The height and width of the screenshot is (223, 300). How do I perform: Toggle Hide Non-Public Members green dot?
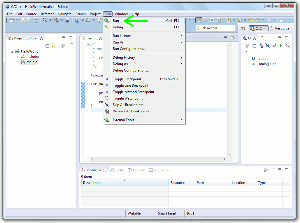click(x=281, y=46)
